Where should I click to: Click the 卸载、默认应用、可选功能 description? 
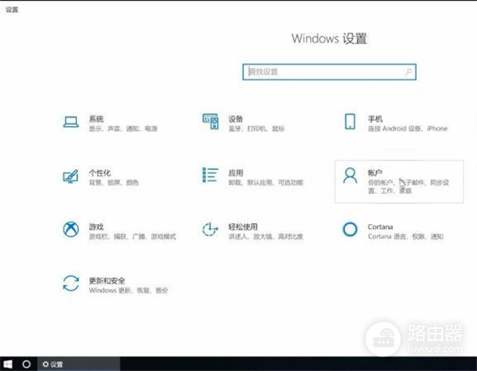(x=266, y=183)
